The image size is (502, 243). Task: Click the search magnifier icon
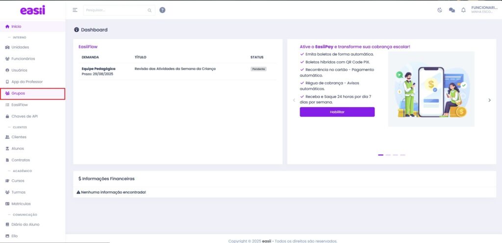[150, 10]
